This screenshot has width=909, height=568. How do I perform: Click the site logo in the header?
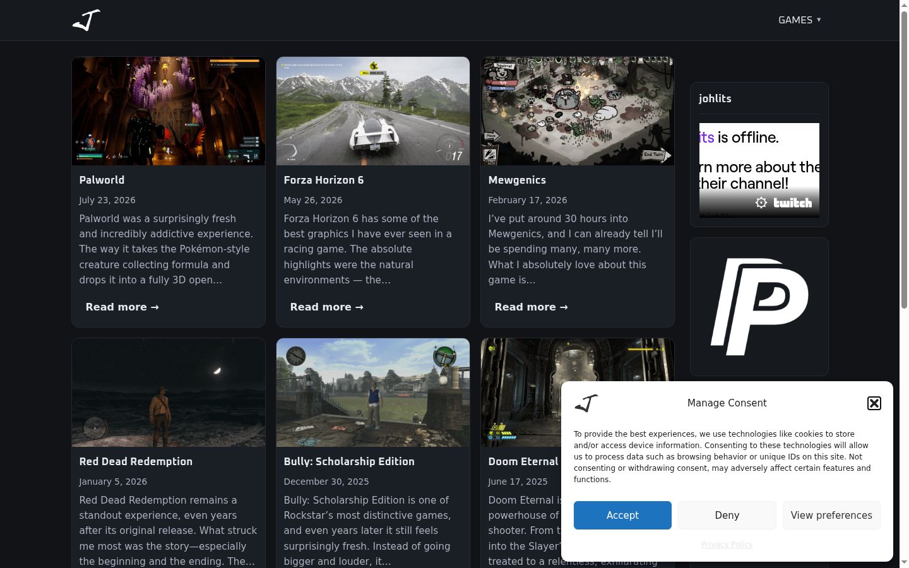point(86,20)
